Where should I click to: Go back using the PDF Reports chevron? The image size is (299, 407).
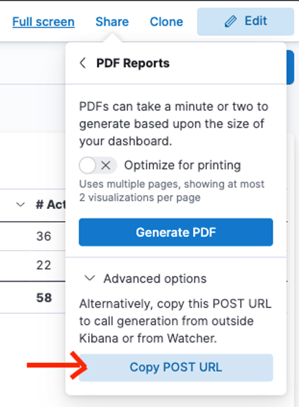click(83, 63)
